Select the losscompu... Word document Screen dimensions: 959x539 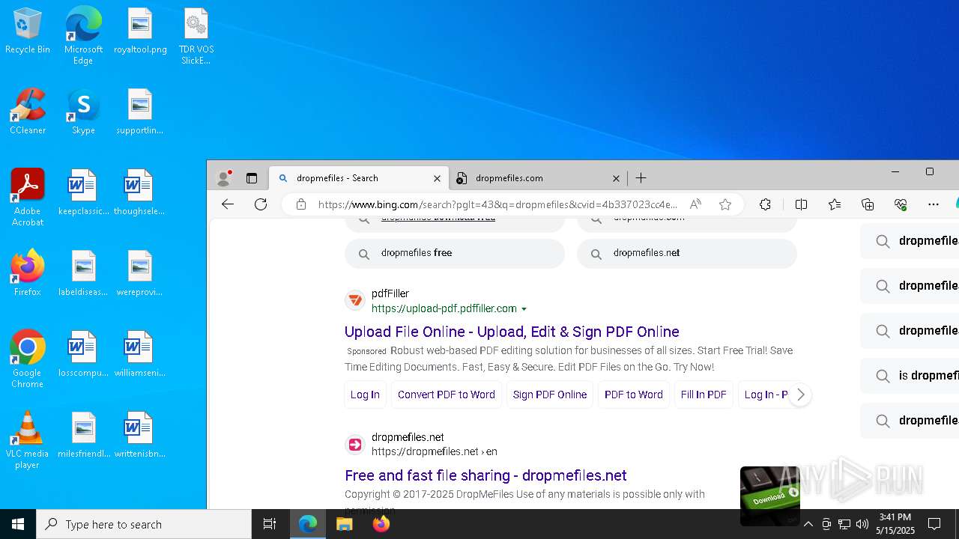[83, 355]
